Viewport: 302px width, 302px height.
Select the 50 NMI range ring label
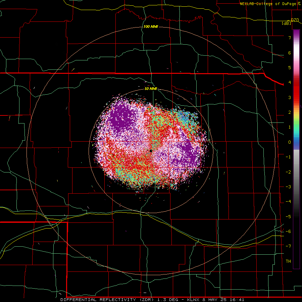(x=151, y=89)
